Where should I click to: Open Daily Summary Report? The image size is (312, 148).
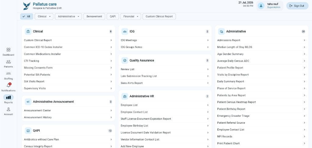[262, 81]
